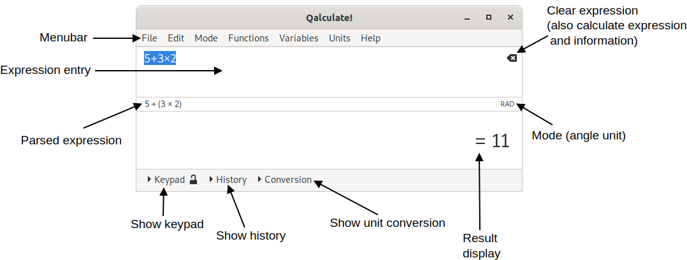Click the parsed expression 5 + (3 × 2)
Viewport: 687px width, 260px height.
coord(163,104)
